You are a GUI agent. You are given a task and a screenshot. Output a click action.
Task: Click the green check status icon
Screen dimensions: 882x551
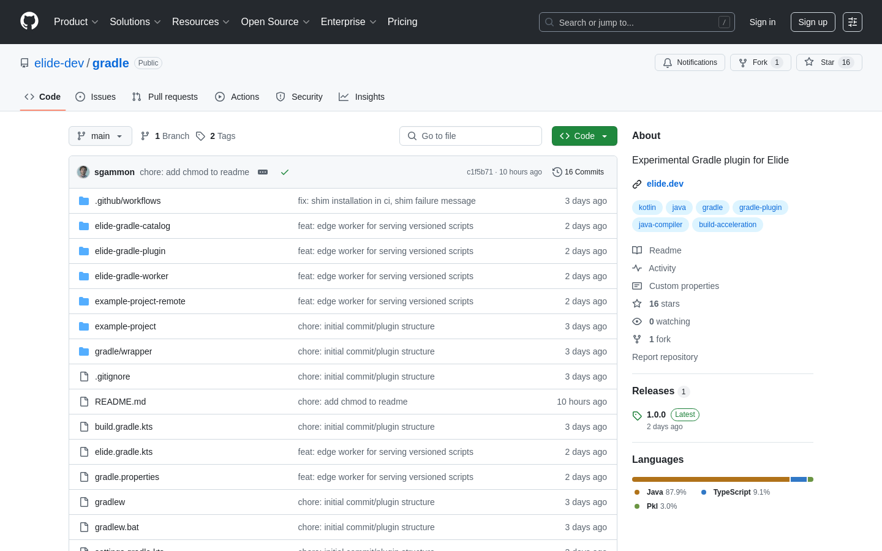point(285,172)
